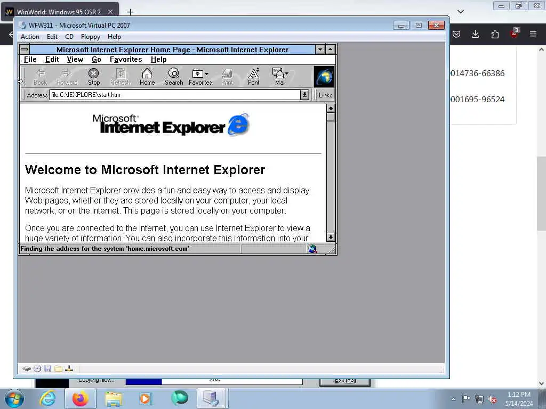
Task: Open Firefox downloads icon
Action: [x=475, y=34]
